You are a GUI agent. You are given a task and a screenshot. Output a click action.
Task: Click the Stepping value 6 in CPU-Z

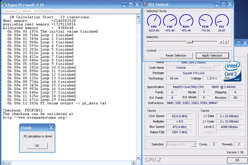tap(235, 92)
